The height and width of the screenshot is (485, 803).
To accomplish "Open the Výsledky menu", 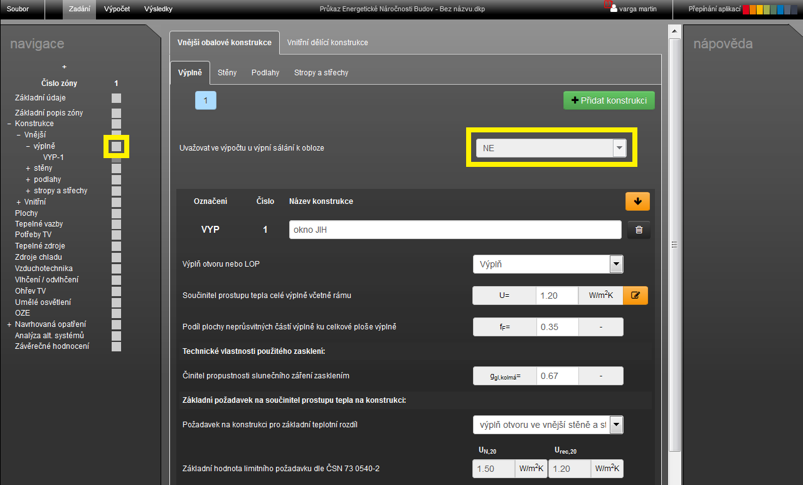I will [x=158, y=9].
